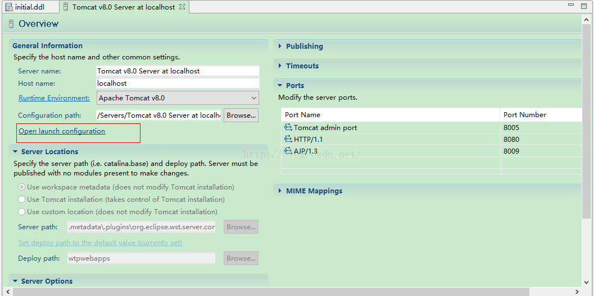The width and height of the screenshot is (594, 296).
Task: Click port number 8005 cell
Action: click(541, 127)
